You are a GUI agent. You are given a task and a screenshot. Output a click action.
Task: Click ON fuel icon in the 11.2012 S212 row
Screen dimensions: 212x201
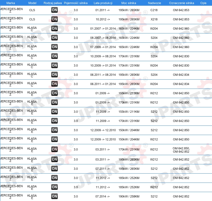click(54, 178)
